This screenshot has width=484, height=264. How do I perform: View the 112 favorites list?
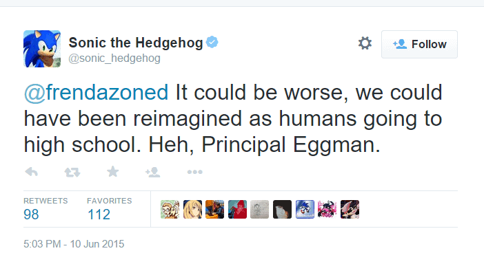click(99, 214)
